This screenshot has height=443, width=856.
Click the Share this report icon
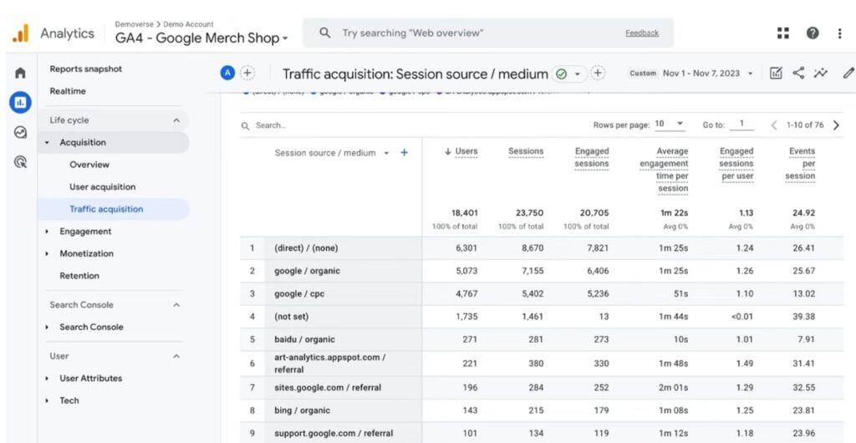[798, 74]
